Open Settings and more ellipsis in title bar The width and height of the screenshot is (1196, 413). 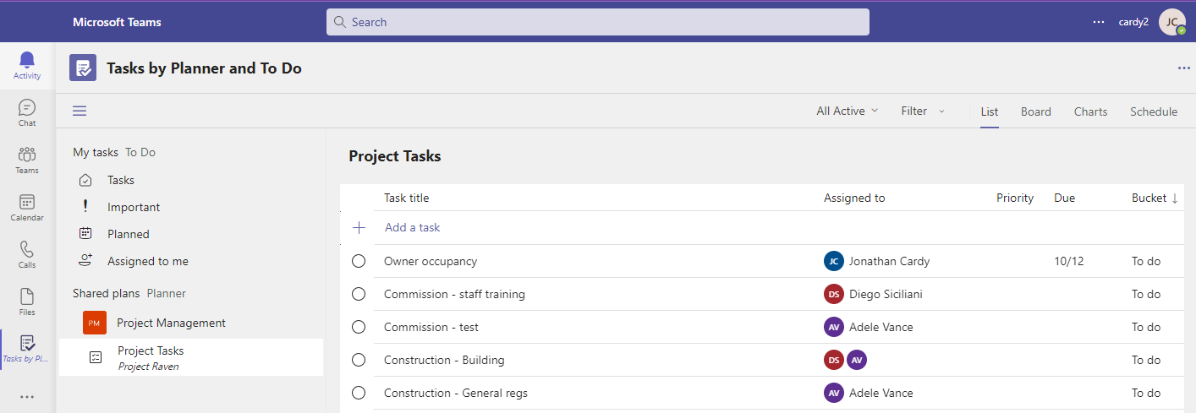coord(1099,22)
